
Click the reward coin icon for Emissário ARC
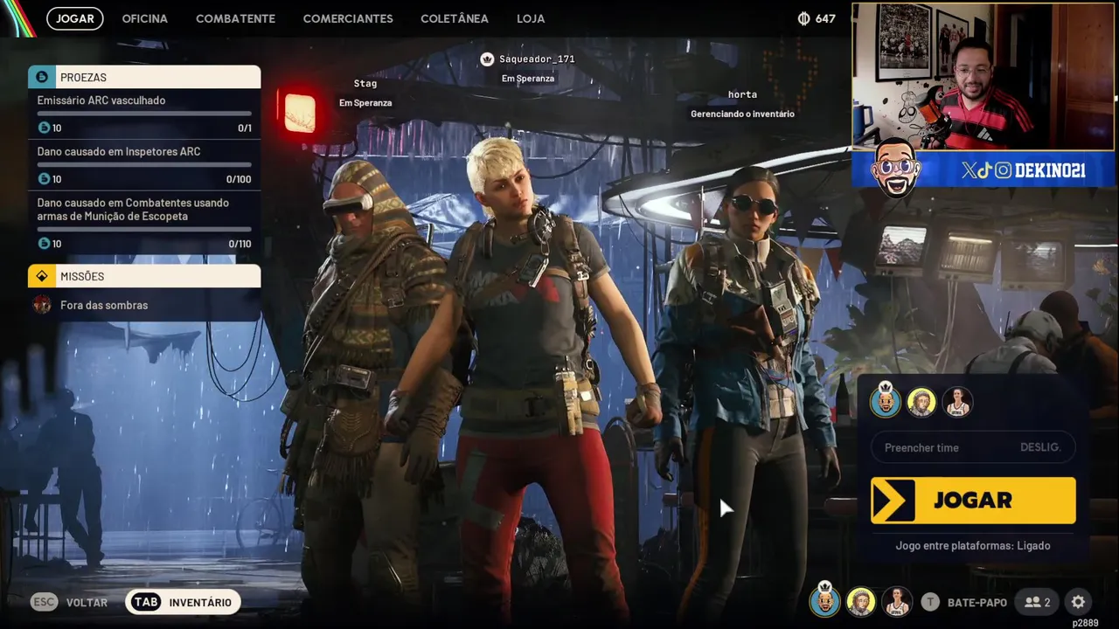pyautogui.click(x=44, y=128)
